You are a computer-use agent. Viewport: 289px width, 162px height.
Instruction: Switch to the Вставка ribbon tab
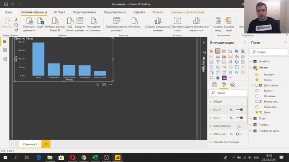click(60, 12)
